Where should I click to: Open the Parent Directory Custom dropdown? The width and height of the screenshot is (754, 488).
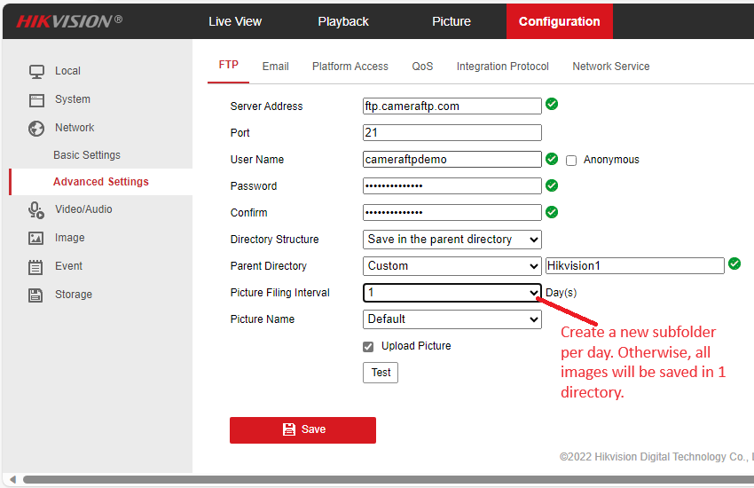click(x=452, y=266)
